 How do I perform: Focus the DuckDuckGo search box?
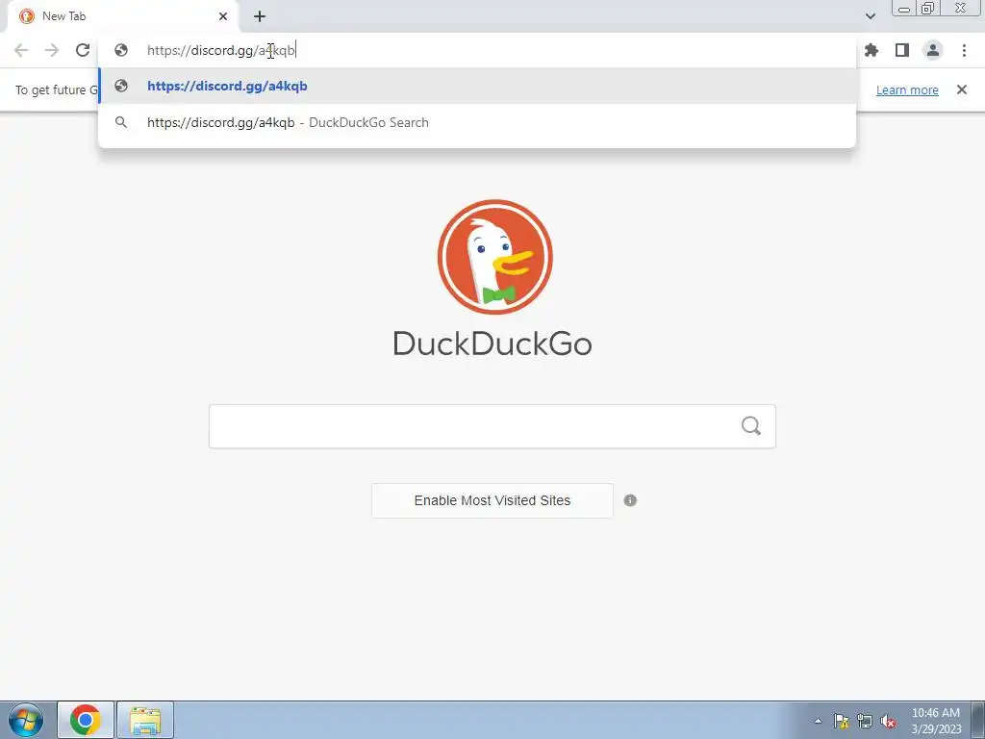[492, 426]
